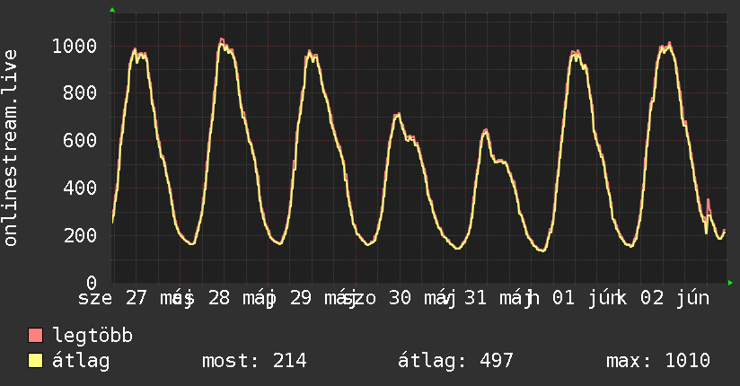Click the onlinestream.live vertical axis title

coord(10,148)
